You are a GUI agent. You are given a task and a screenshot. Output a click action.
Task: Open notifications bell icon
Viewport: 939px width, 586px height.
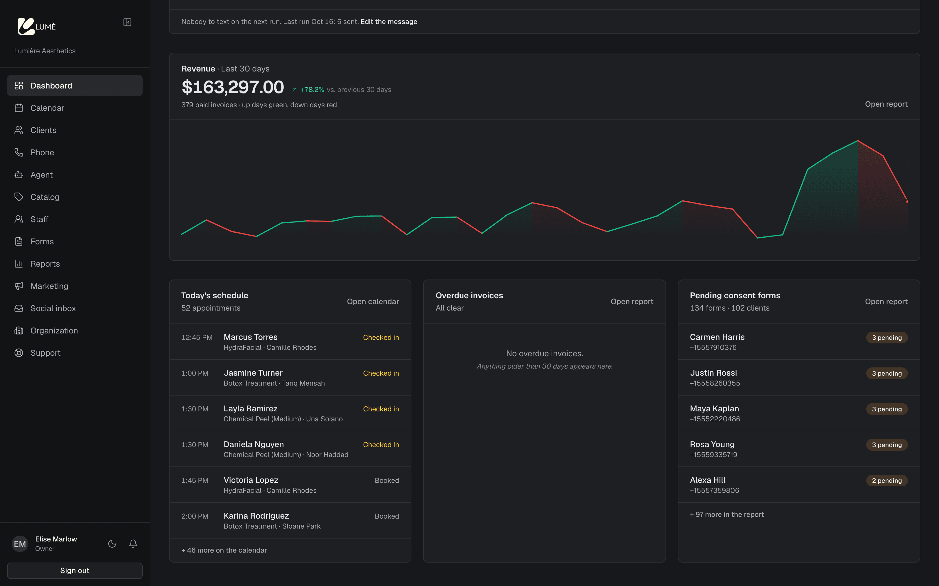[x=133, y=544]
